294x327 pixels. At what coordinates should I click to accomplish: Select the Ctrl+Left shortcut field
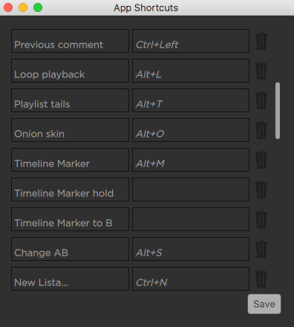coord(191,41)
